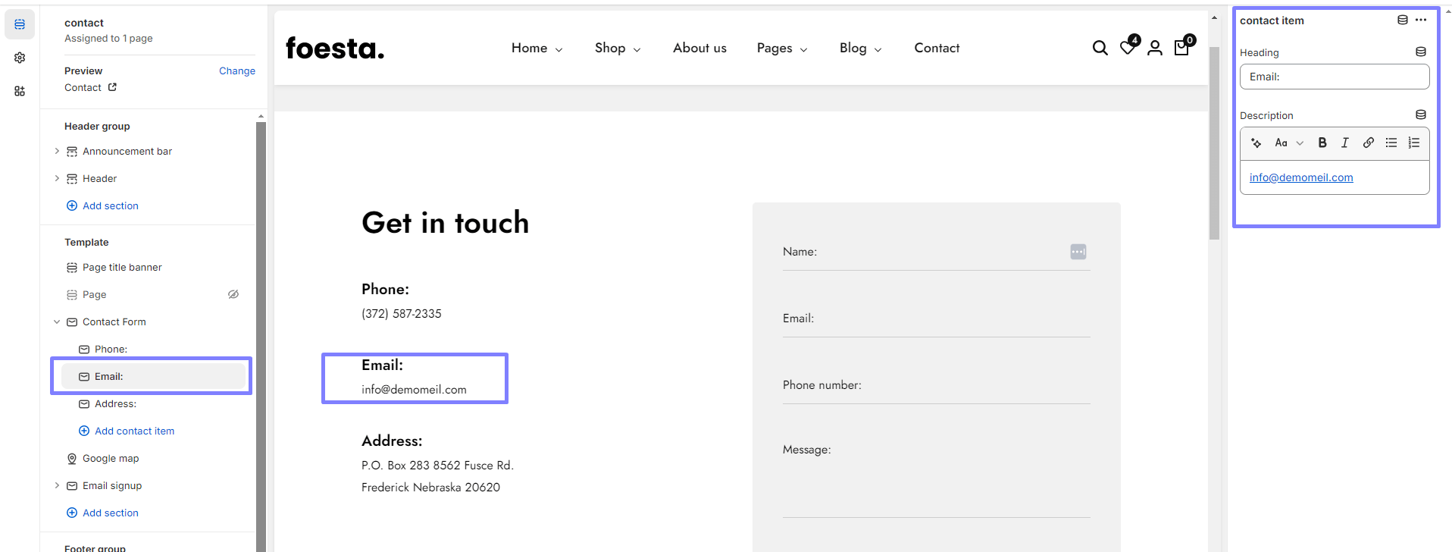This screenshot has width=1452, height=552.
Task: Open theme settings gear in left rail
Action: tap(20, 58)
